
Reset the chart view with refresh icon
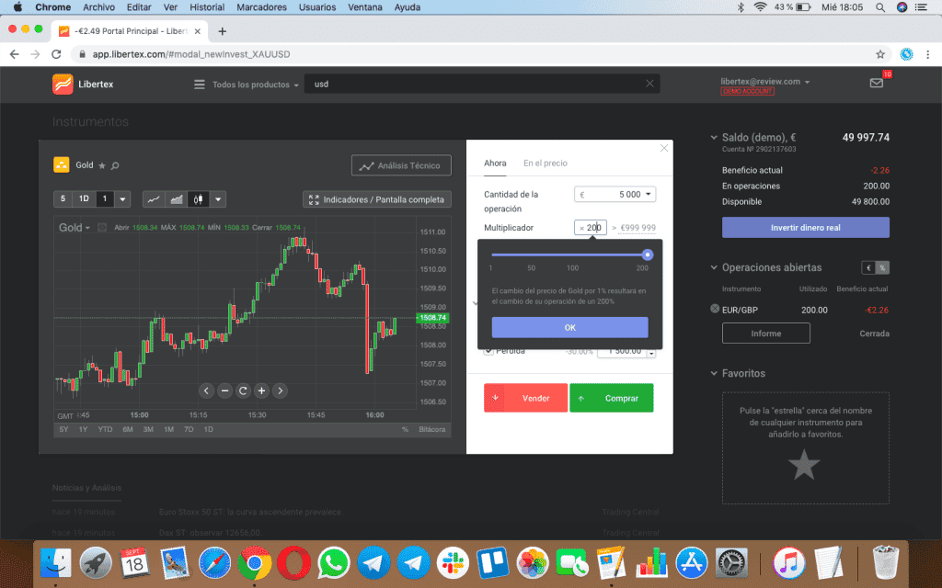tap(243, 390)
